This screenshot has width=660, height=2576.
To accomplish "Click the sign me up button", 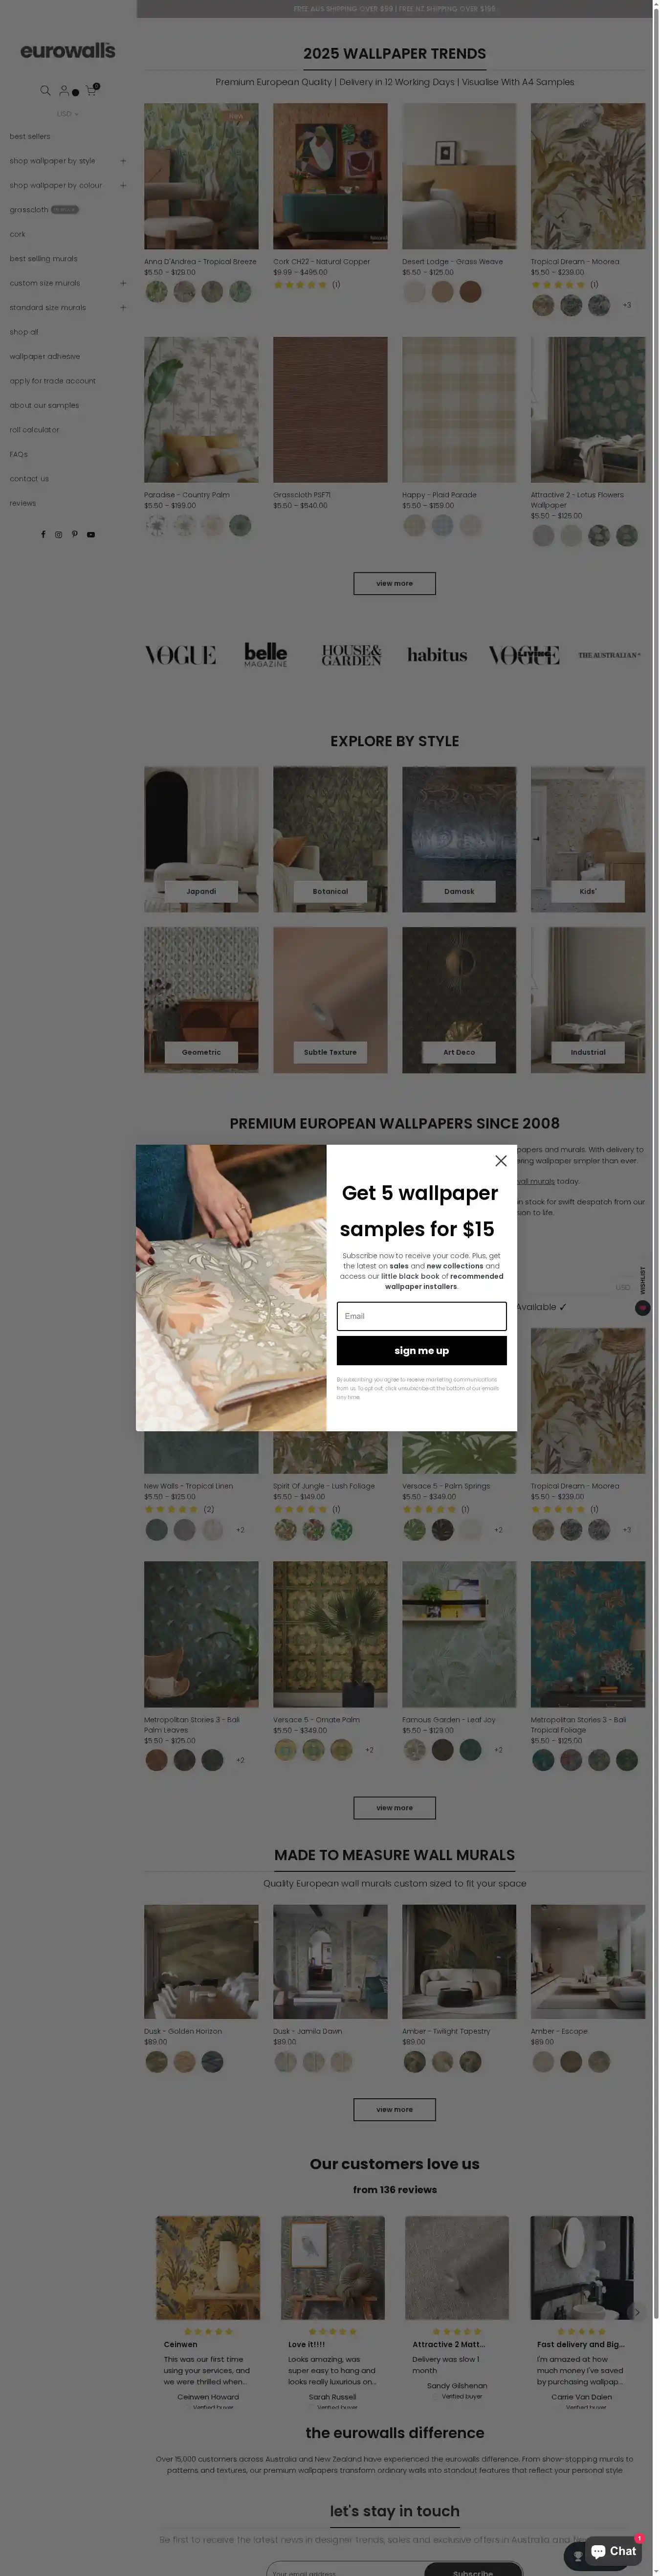I will pyautogui.click(x=421, y=1350).
